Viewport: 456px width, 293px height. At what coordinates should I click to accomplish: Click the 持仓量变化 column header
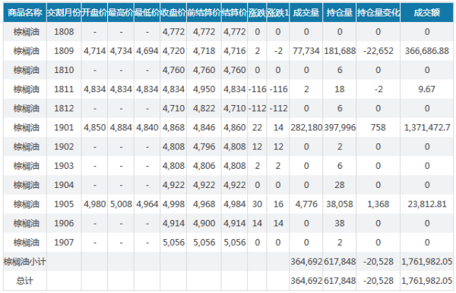tap(378, 12)
